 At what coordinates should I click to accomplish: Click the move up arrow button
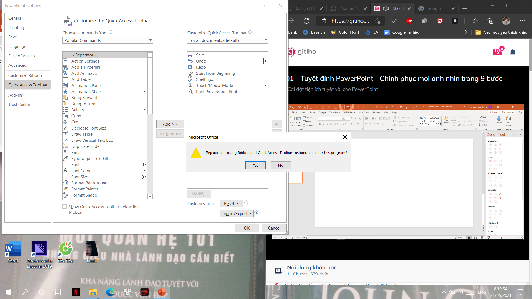click(x=277, y=124)
